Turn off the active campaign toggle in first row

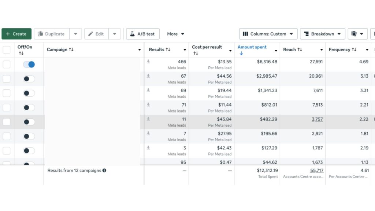tap(29, 64)
